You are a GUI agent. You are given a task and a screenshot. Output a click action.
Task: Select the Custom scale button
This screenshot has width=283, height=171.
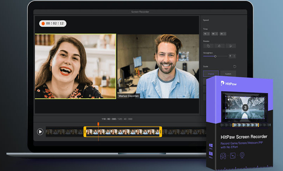click(x=228, y=74)
